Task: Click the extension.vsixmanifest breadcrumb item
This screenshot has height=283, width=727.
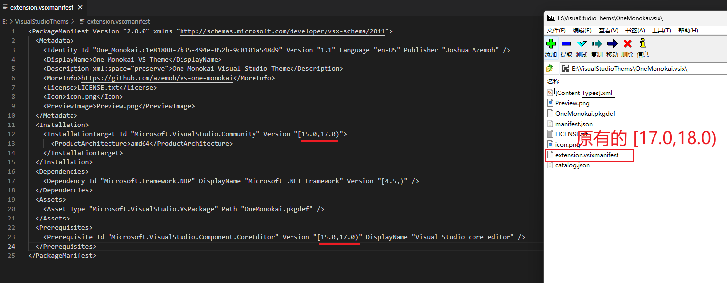Action: (114, 21)
